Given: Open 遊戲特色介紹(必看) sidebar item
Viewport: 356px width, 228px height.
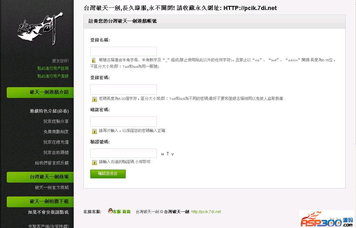Looking at the screenshot, I should (x=49, y=111).
